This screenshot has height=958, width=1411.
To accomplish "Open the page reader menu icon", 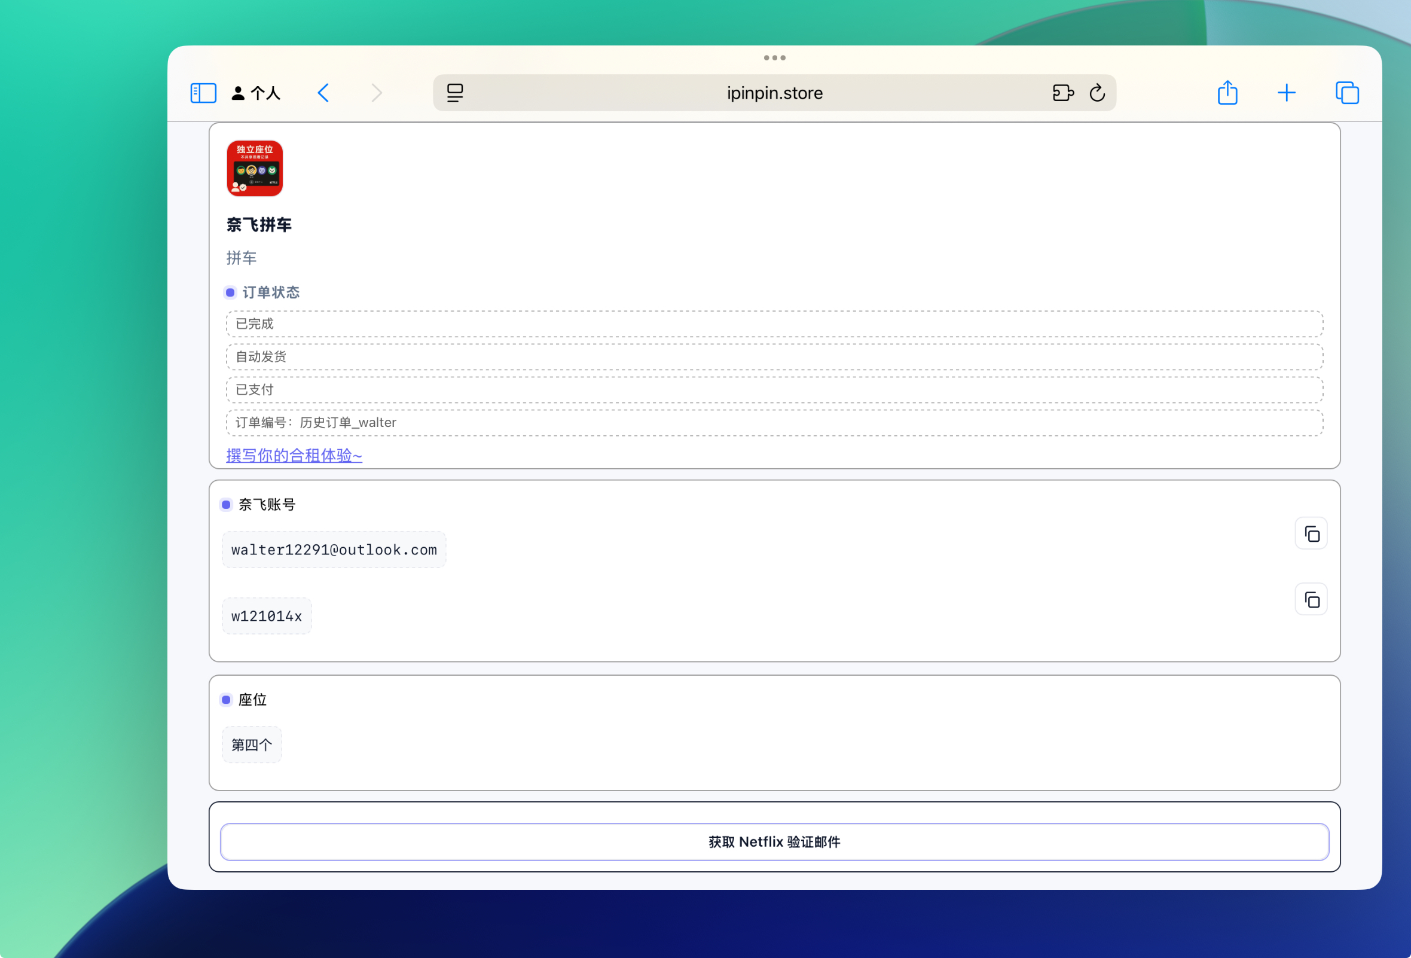I will (455, 93).
